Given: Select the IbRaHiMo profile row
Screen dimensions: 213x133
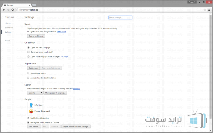Looking at the screenshot, I should [72, 105].
